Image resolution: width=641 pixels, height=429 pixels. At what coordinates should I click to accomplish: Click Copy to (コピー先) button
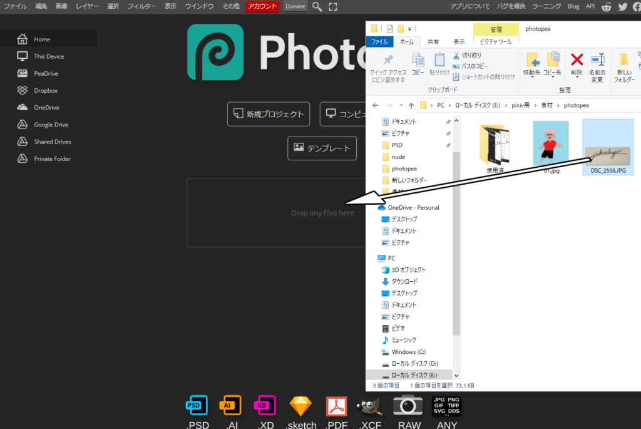[x=552, y=65]
